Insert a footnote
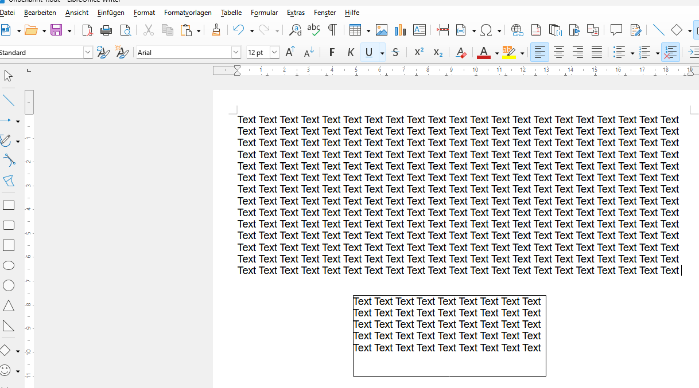This screenshot has width=699, height=388. (536, 30)
